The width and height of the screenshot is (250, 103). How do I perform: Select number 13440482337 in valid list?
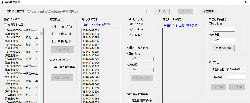(91, 44)
